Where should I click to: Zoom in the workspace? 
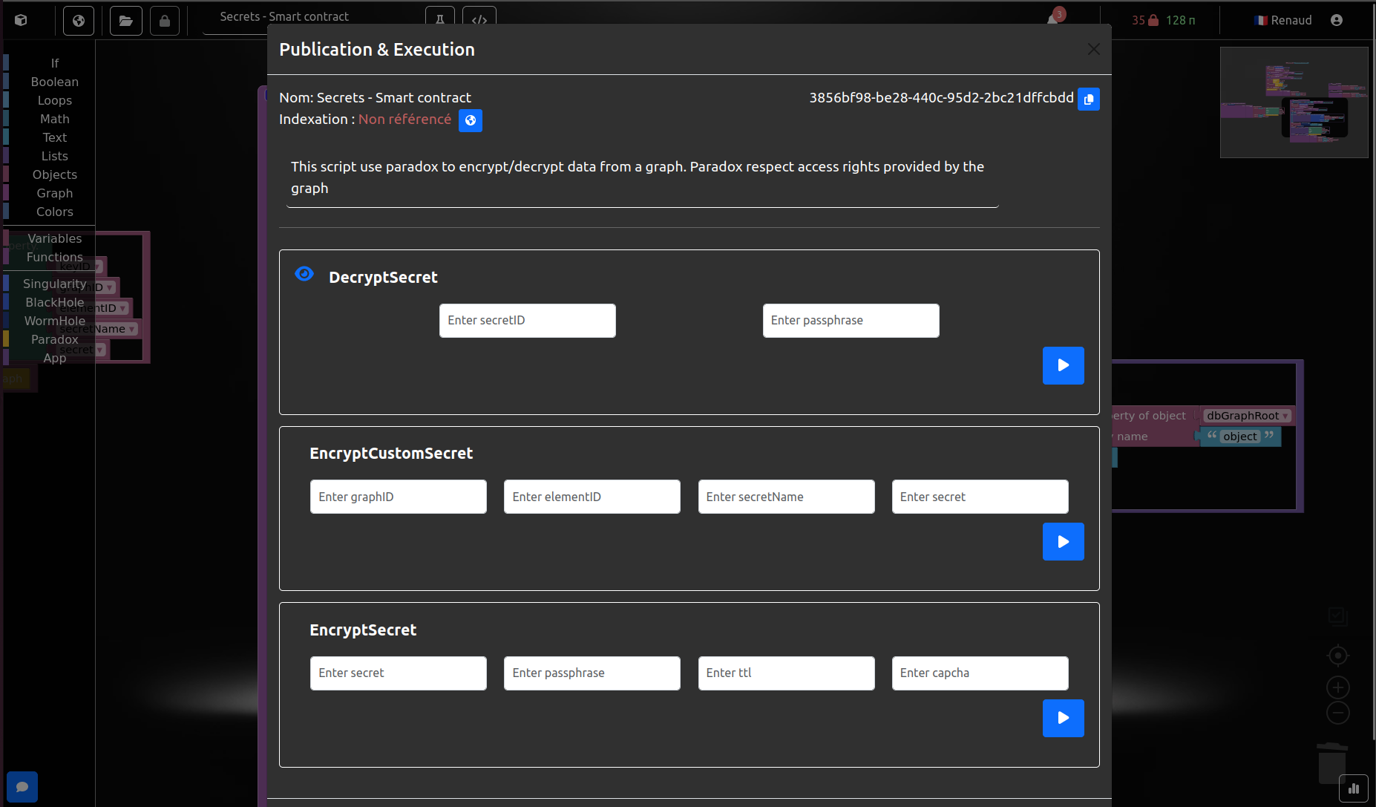1338,687
